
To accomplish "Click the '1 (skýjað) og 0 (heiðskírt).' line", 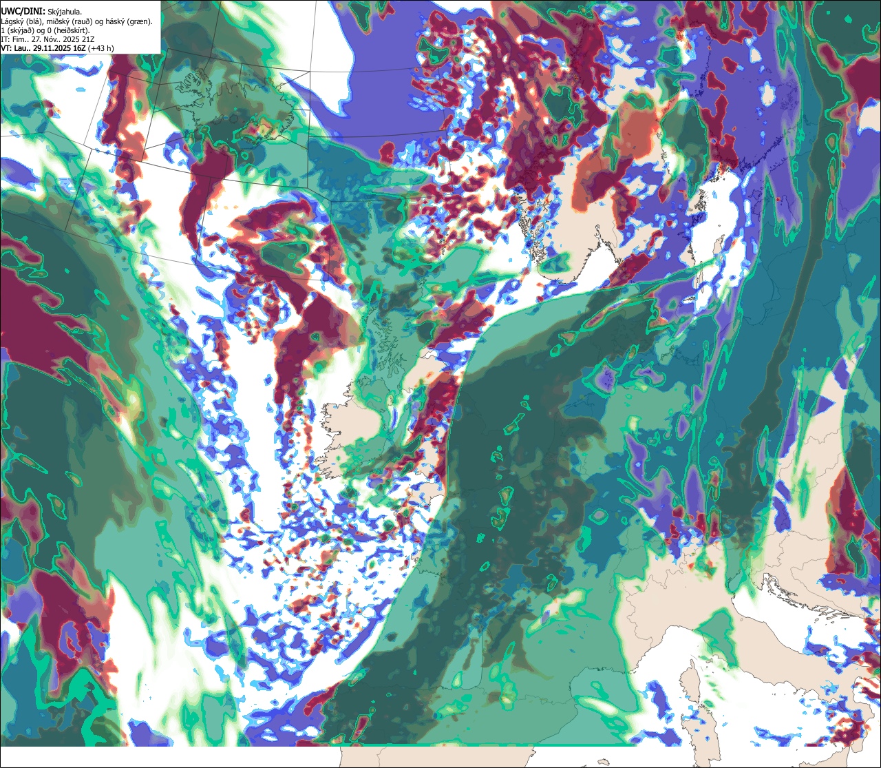I will point(45,30).
